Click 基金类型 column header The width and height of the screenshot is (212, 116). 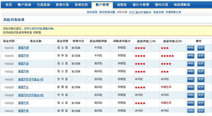pyautogui.click(x=62, y=41)
